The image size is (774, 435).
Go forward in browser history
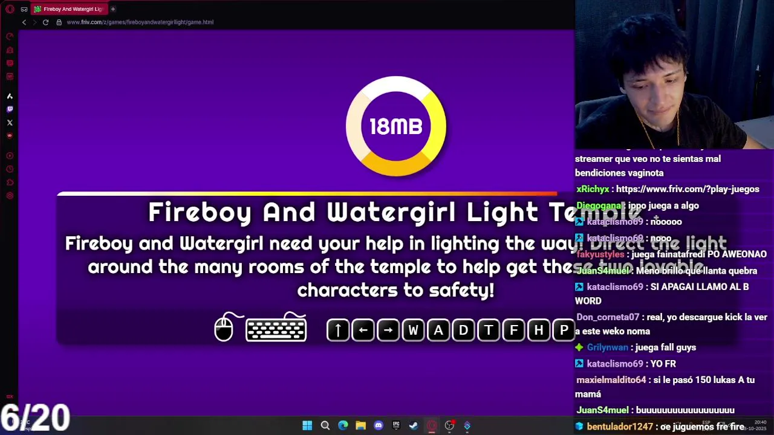pos(34,22)
